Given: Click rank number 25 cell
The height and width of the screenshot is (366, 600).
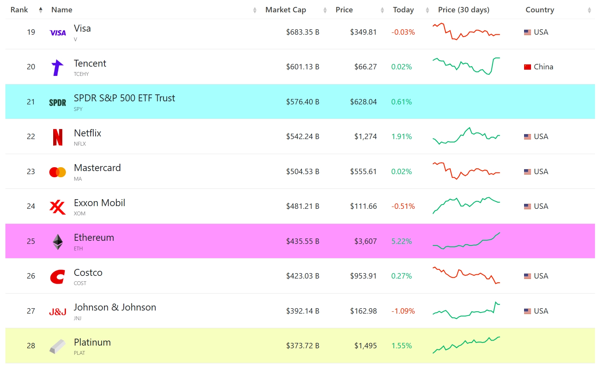Looking at the screenshot, I should click(x=31, y=242).
